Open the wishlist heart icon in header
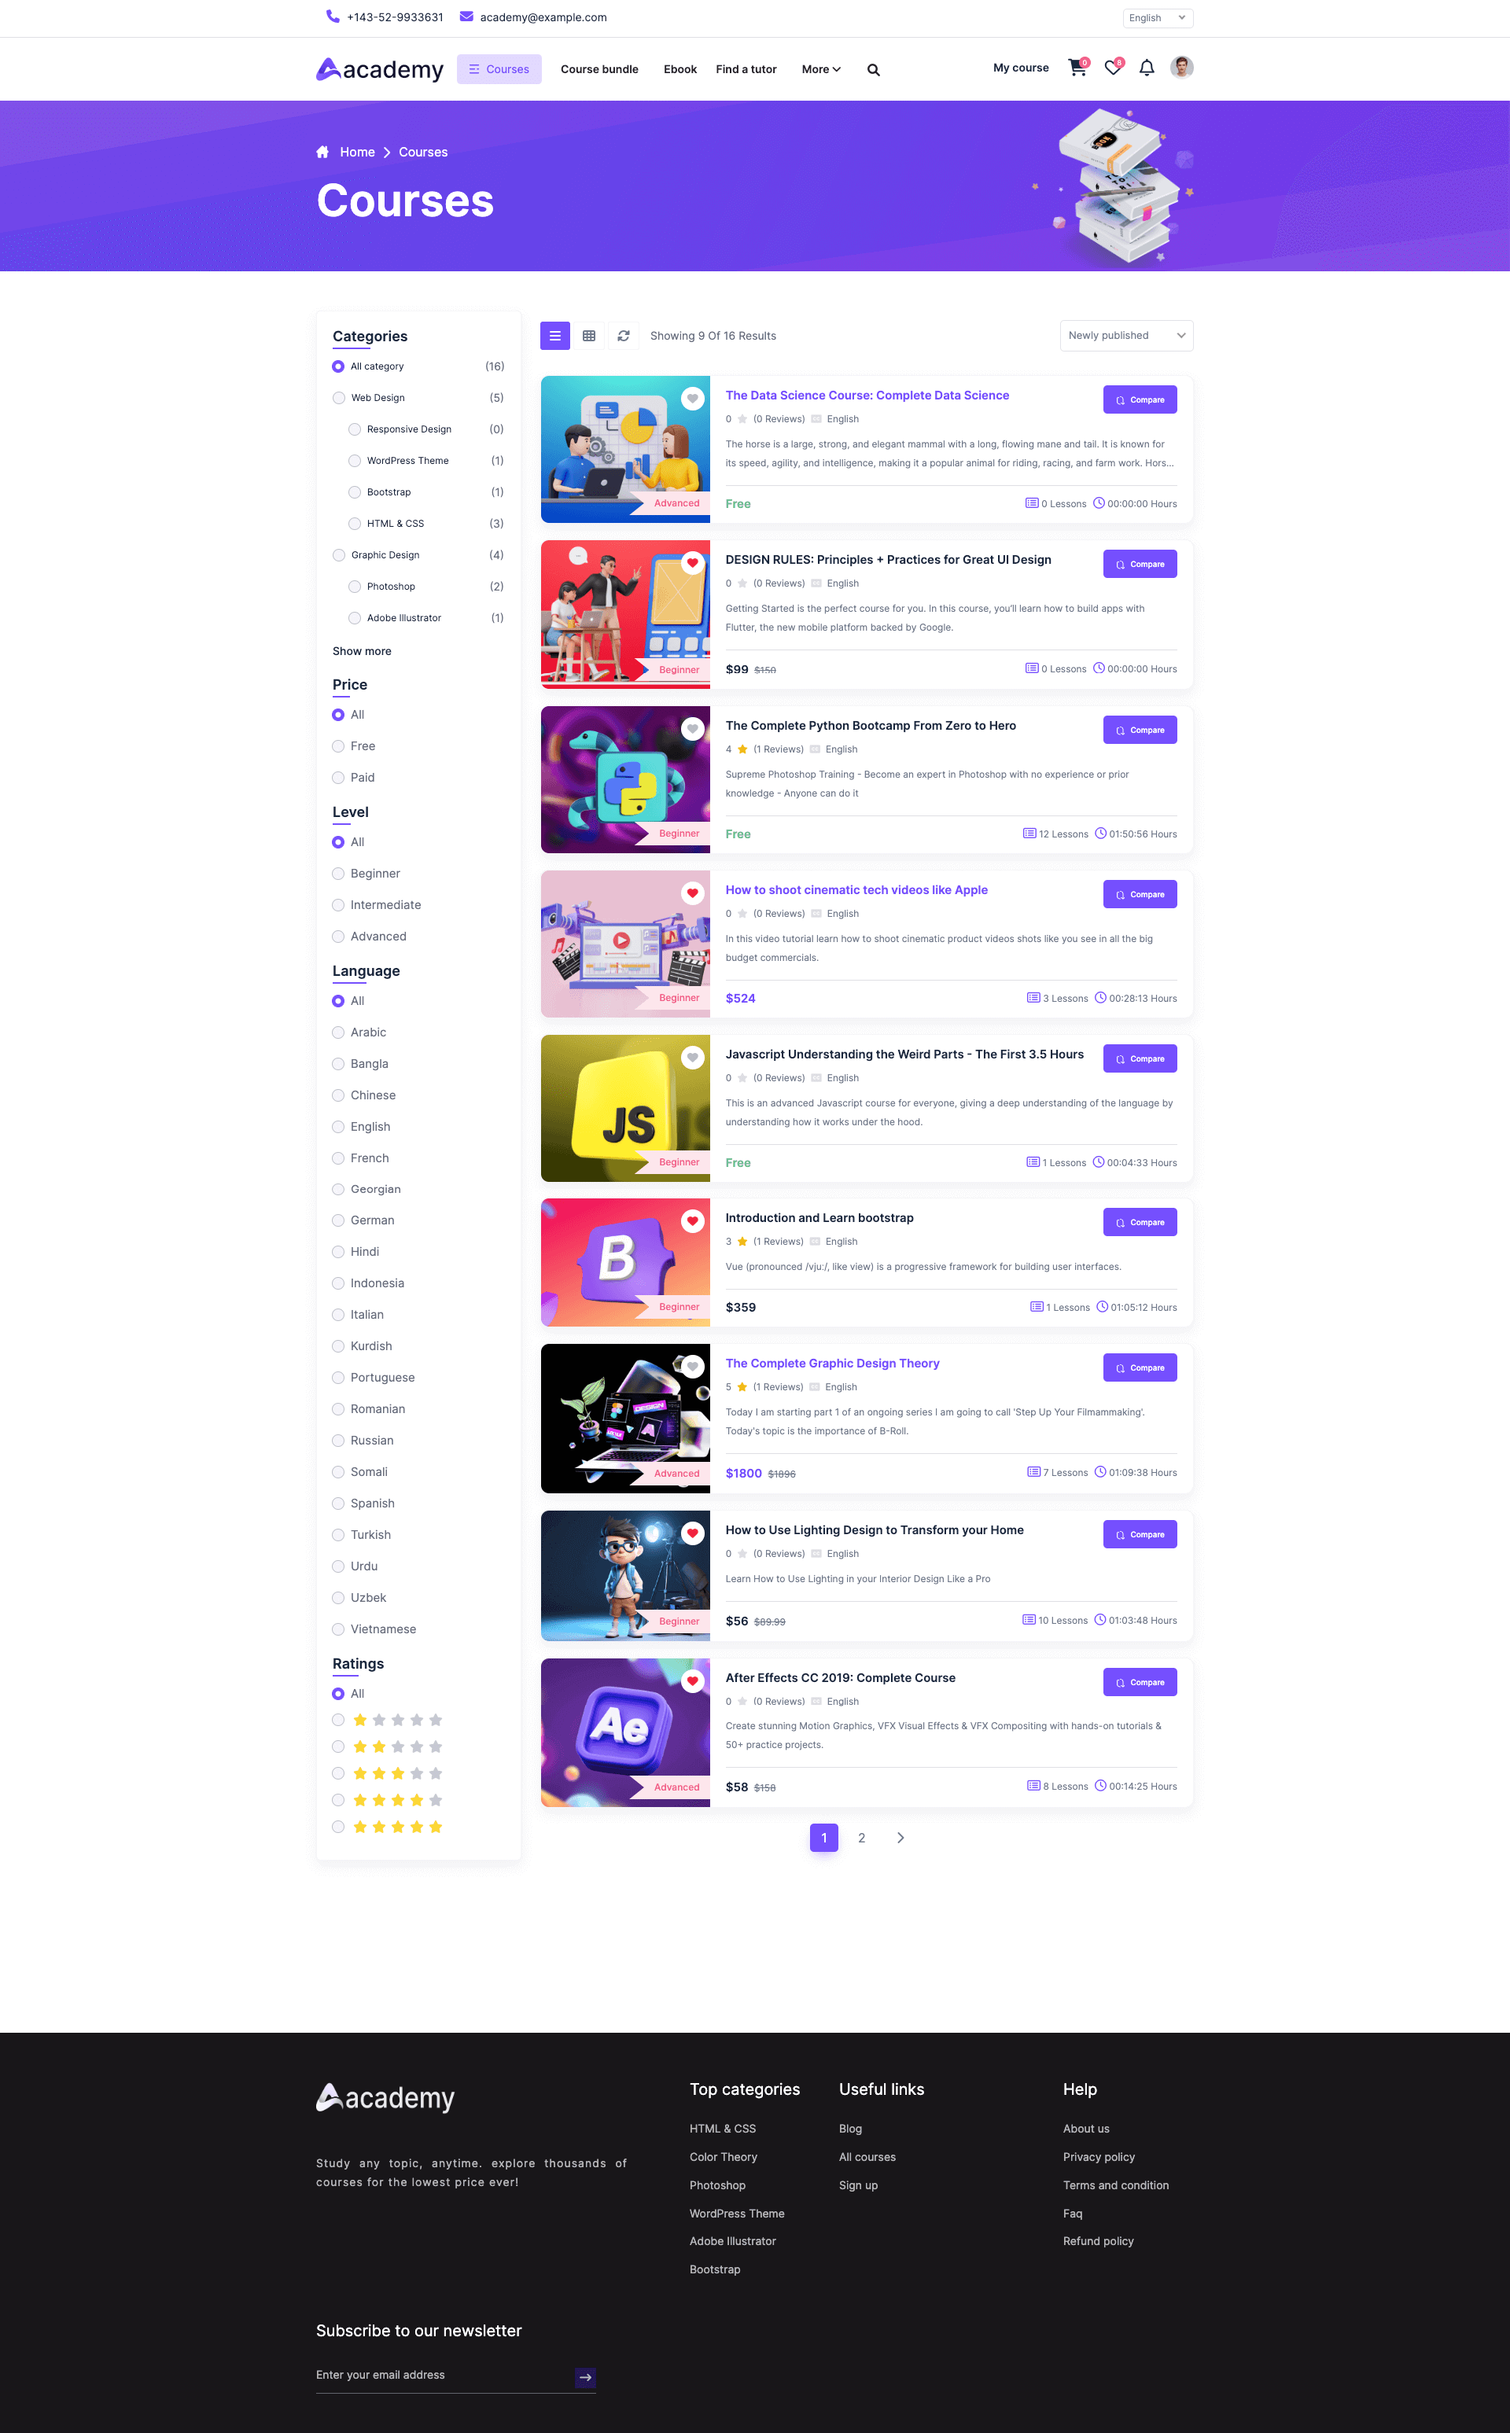 (x=1113, y=68)
